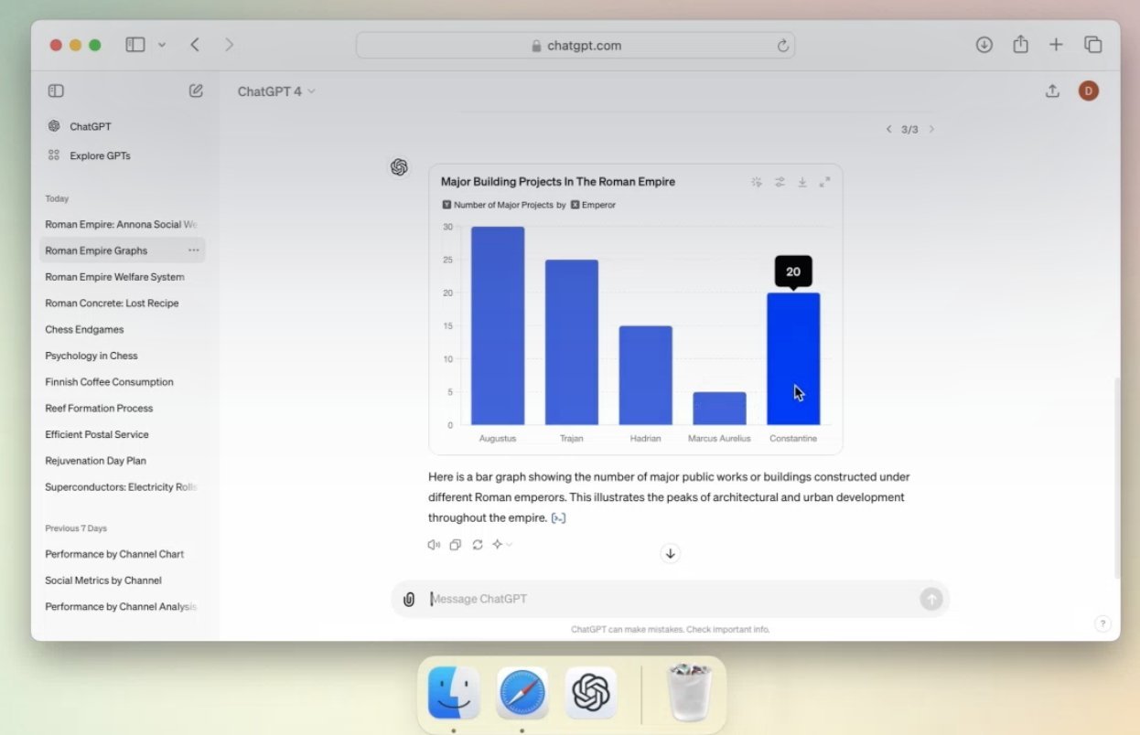
Task: Open Superconductors: Electricity chat
Action: pyautogui.click(x=122, y=487)
